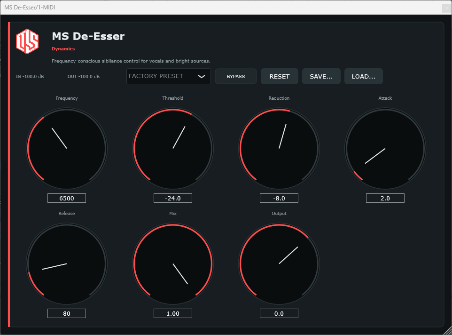The image size is (452, 335).
Task: Click the Frequency value field showing 6500
Action: click(x=67, y=198)
